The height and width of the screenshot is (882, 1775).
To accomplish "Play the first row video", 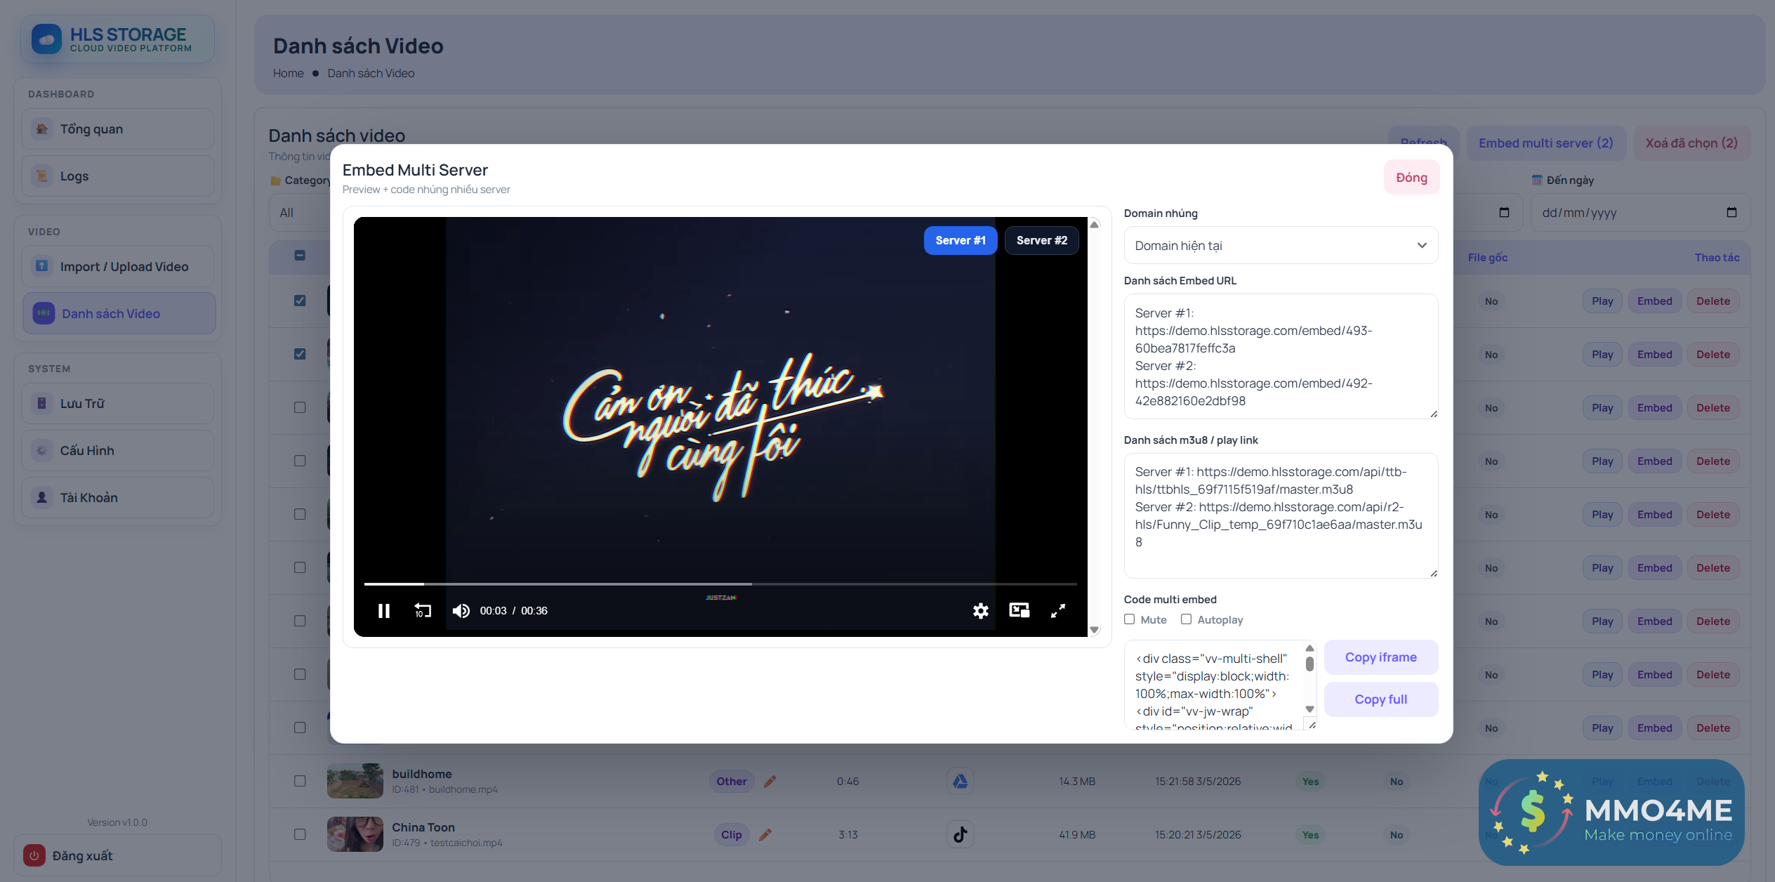I will tap(1602, 301).
